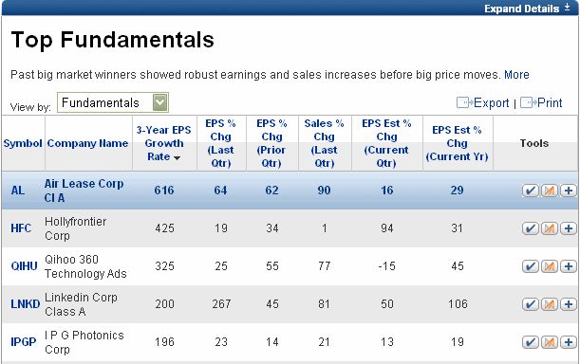Sort by the Symbol column header
The height and width of the screenshot is (364, 580).
[x=23, y=143]
